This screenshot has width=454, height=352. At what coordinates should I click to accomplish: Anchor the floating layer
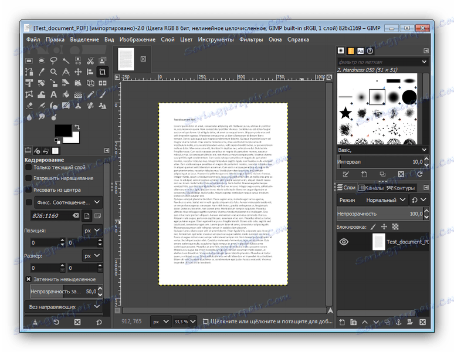pyautogui.click(x=399, y=322)
